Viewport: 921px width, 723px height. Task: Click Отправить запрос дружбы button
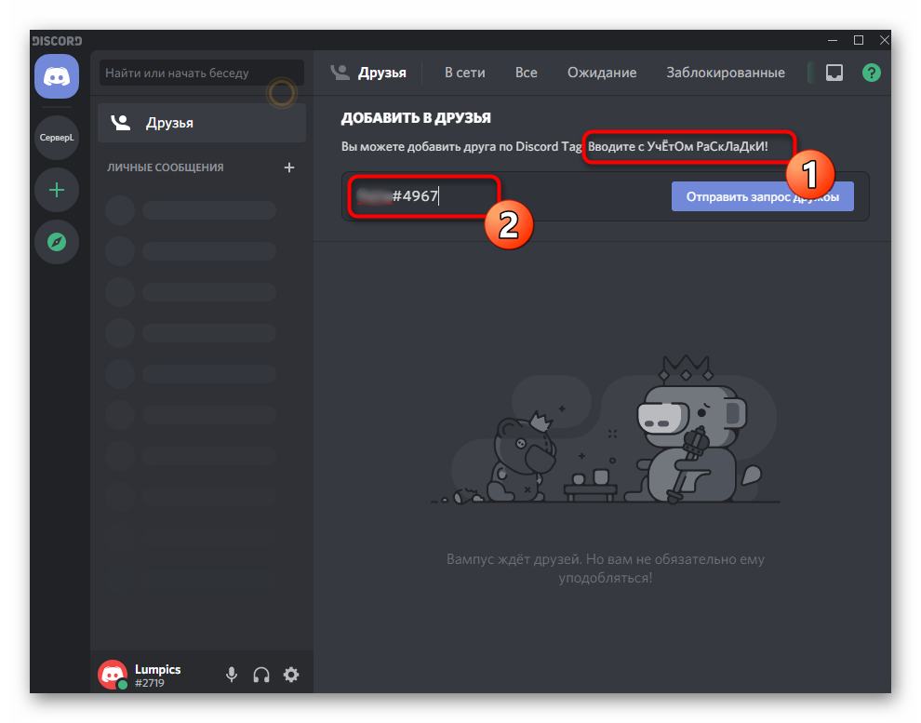tap(763, 196)
